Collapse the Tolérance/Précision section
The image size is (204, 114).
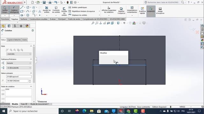[31, 59]
